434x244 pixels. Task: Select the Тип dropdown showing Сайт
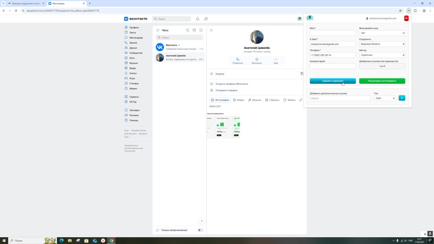click(x=384, y=98)
